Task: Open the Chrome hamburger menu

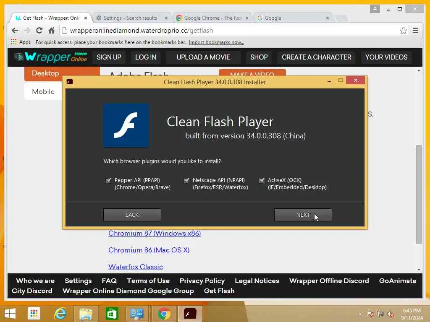Action: (x=415, y=30)
